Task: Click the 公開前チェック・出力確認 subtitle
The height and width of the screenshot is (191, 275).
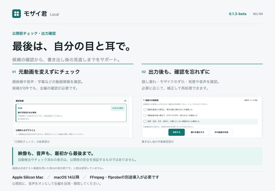Action: [34, 33]
